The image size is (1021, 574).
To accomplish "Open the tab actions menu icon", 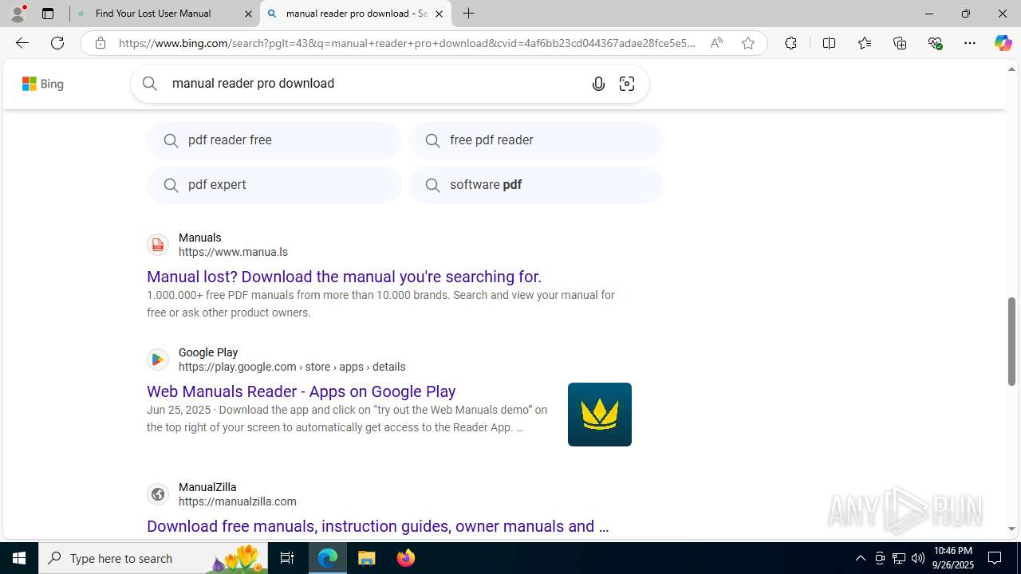I will click(48, 14).
